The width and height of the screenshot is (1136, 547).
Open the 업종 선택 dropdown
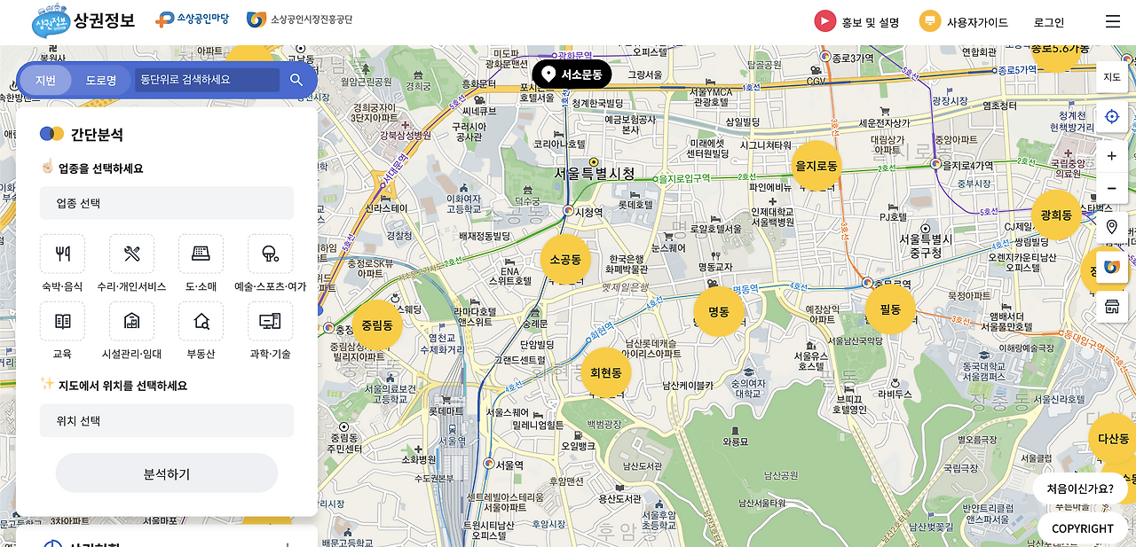coord(166,203)
